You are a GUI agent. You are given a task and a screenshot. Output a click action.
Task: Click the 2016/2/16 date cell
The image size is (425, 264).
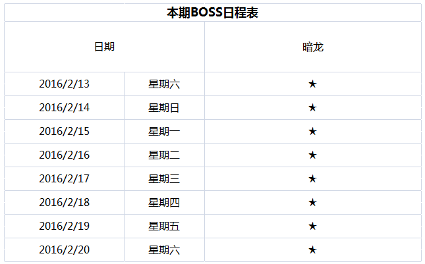tap(64, 155)
